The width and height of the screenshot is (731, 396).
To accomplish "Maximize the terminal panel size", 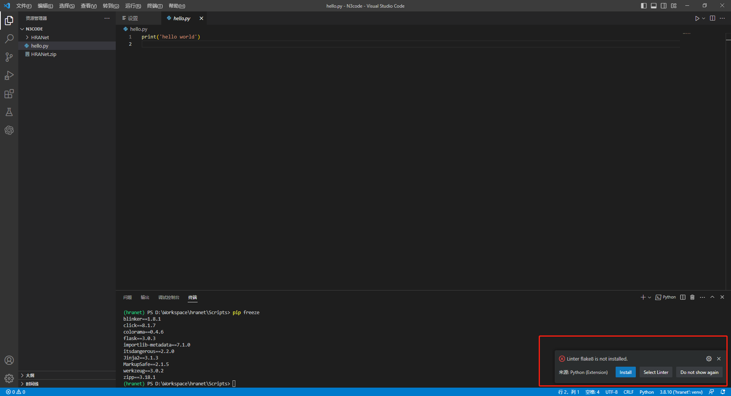I will tap(712, 297).
